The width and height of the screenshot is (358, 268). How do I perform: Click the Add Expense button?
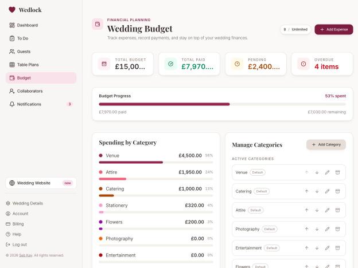click(334, 29)
